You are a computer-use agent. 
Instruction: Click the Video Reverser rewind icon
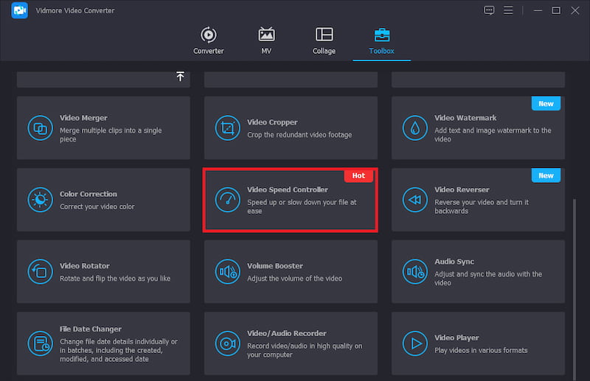415,200
